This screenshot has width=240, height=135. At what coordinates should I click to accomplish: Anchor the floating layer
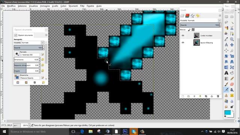point(212,96)
